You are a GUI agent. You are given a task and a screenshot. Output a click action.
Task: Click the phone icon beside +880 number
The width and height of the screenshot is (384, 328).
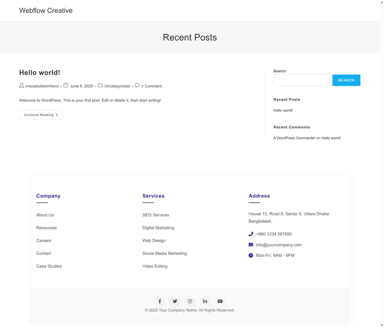pos(251,234)
